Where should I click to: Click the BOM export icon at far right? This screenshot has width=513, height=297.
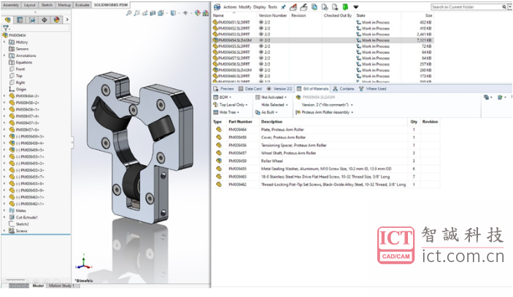(x=500, y=98)
